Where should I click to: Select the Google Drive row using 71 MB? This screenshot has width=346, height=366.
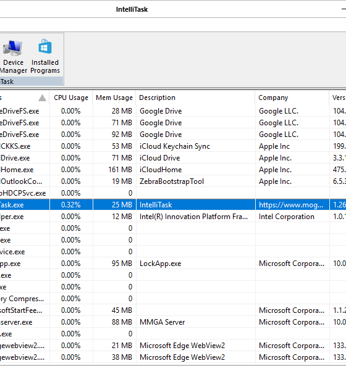173,123
